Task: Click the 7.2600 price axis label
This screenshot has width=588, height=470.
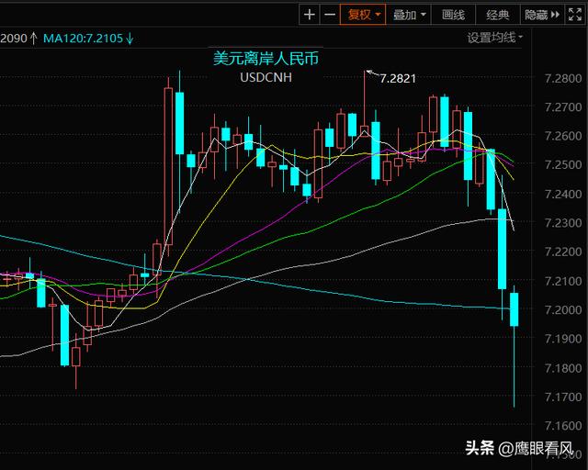Action: point(563,136)
